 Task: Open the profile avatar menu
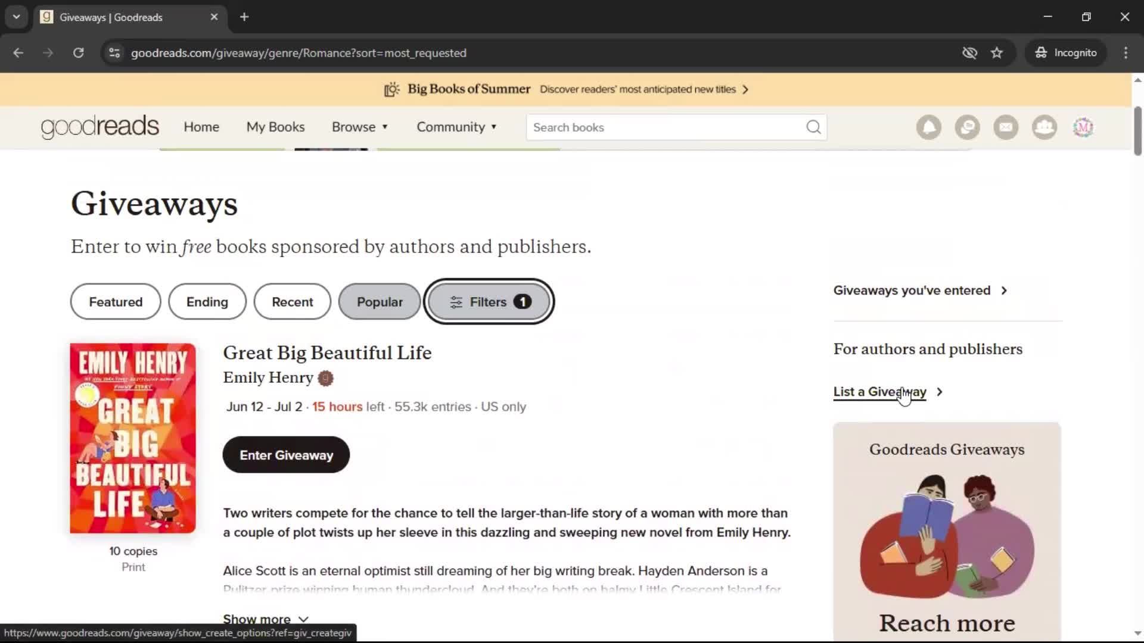coord(1083,127)
